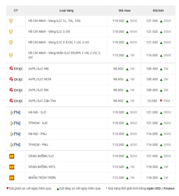Select the CT column header
The width and height of the screenshot is (179, 196).
(x=16, y=10)
